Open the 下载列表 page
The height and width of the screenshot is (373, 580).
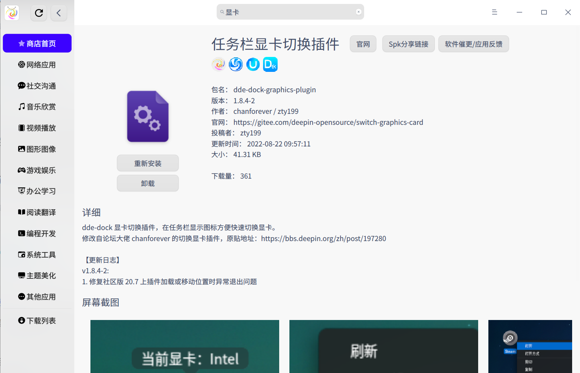[37, 321]
